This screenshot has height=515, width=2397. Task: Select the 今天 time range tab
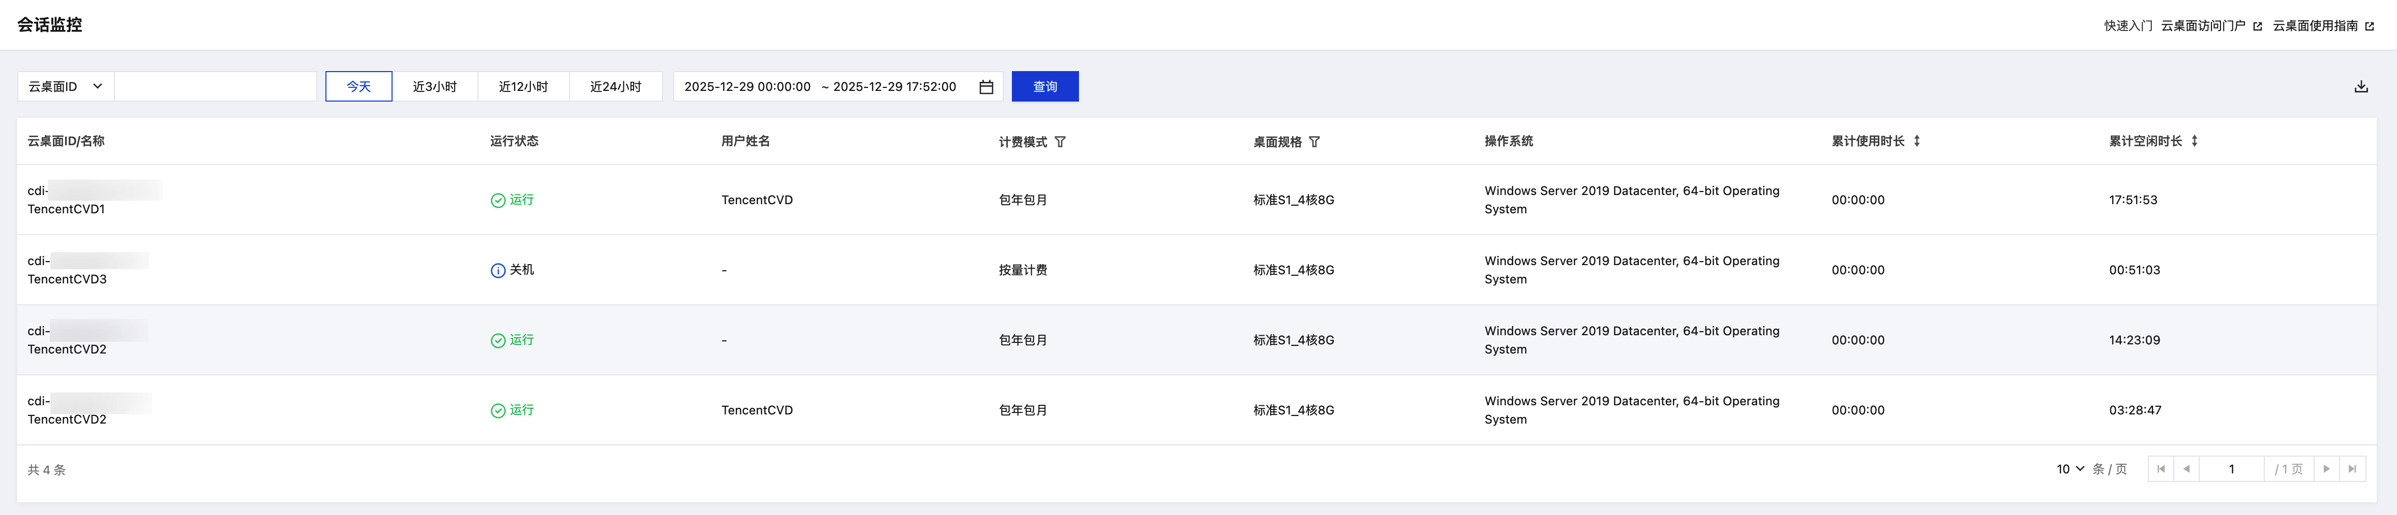click(x=358, y=86)
